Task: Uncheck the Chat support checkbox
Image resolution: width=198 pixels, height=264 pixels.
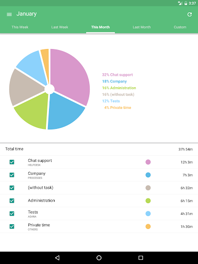Action: tap(12, 162)
